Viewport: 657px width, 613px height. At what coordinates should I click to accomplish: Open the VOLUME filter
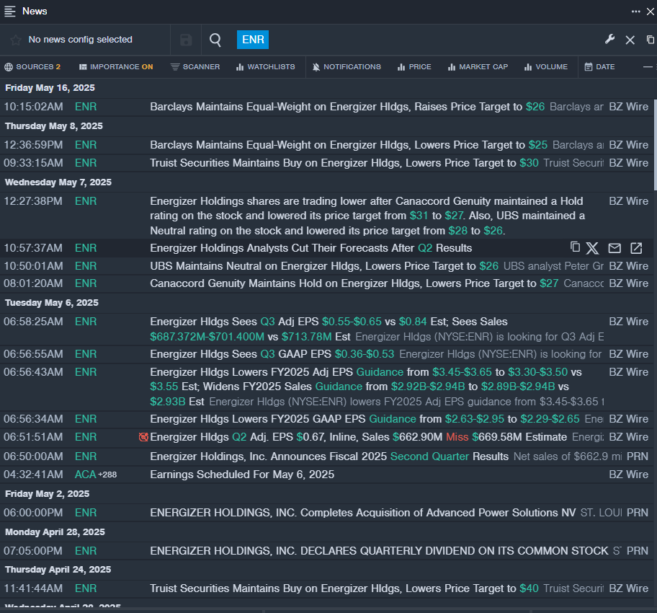point(546,67)
